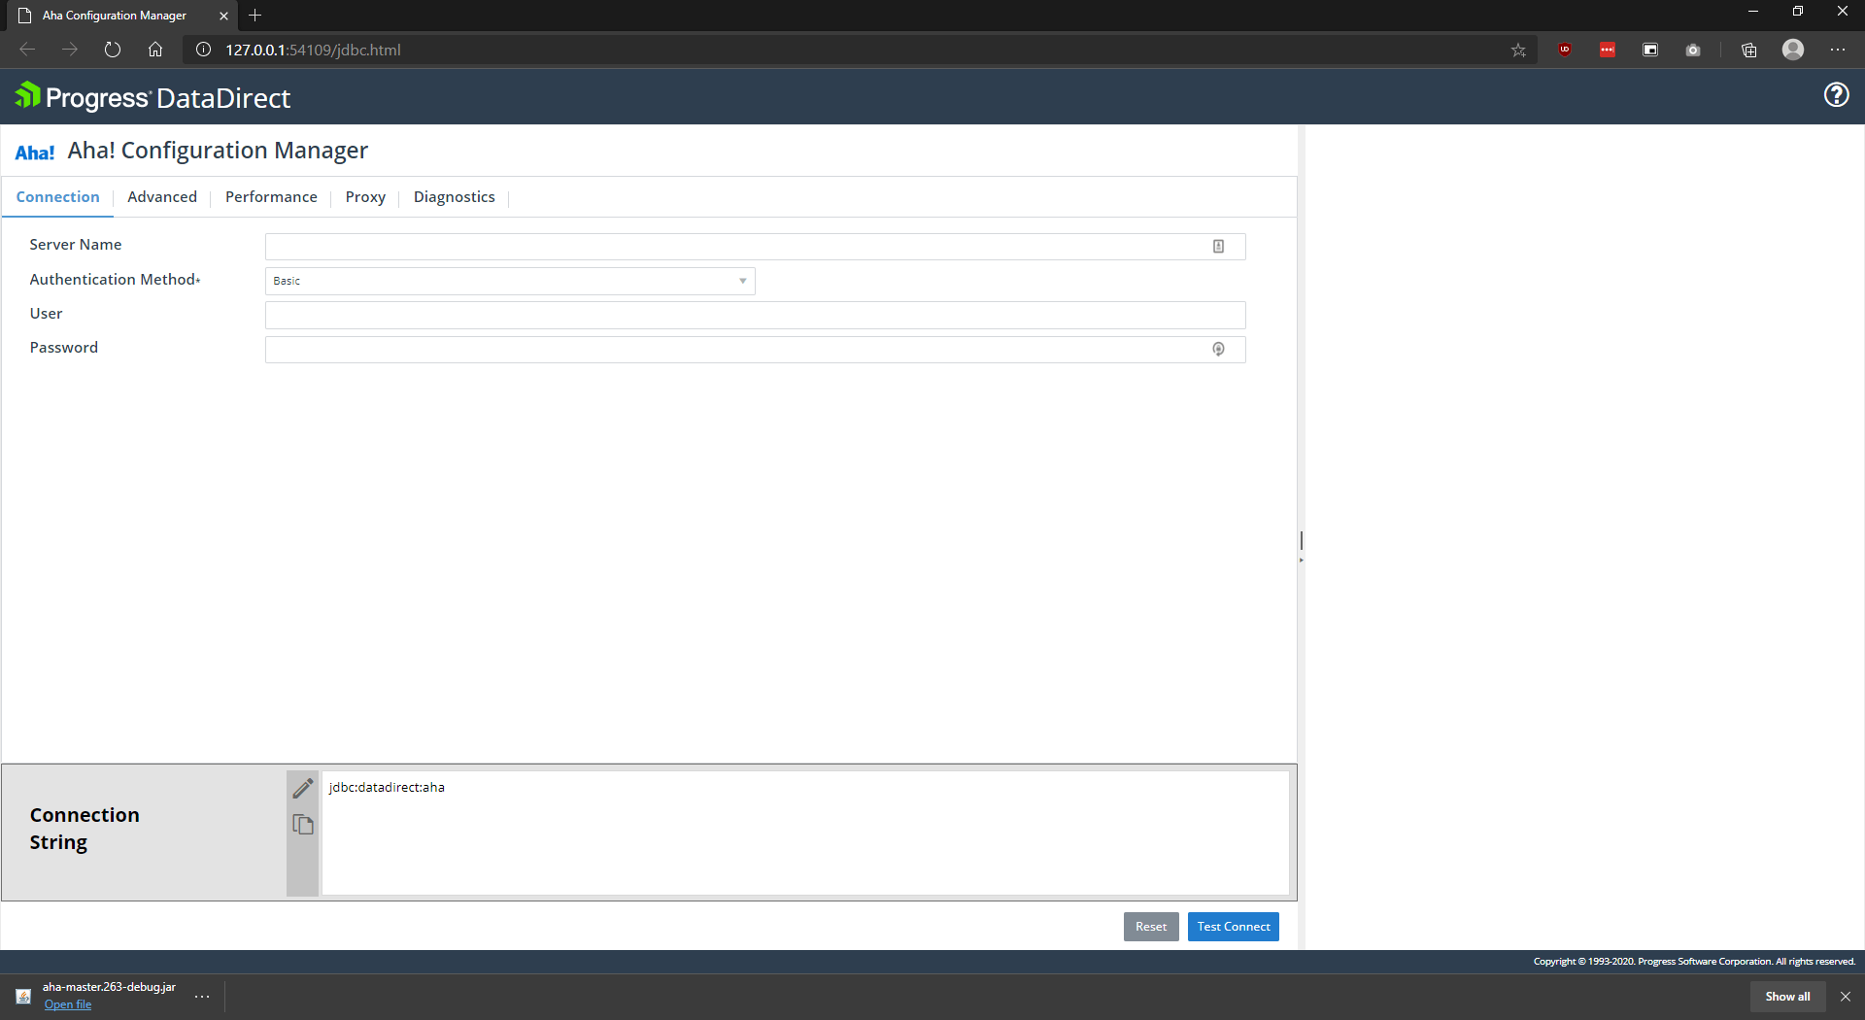Image resolution: width=1865 pixels, height=1020 pixels.
Task: Click the red password manager extension icon
Action: (x=1608, y=50)
